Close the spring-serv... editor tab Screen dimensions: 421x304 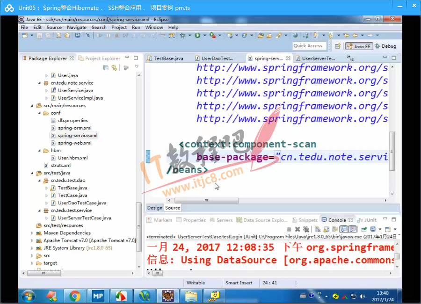pyautogui.click(x=288, y=58)
